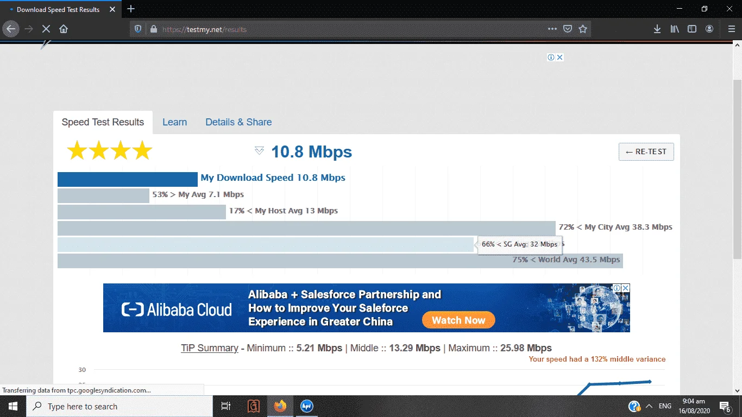742x417 pixels.
Task: Close the Alibaba Cloud banner ad
Action: [x=626, y=288]
